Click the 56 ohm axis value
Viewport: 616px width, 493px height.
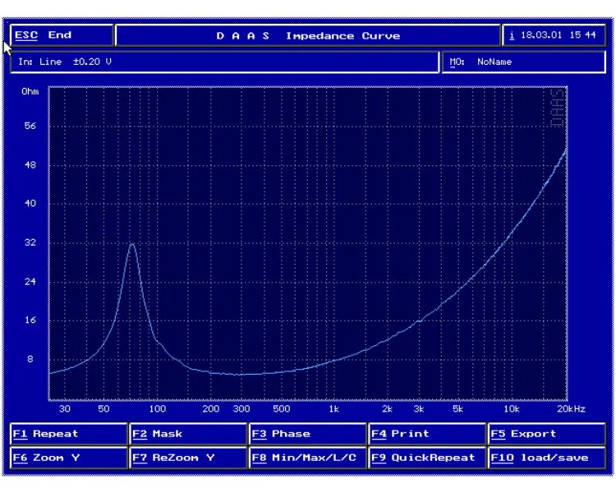click(x=30, y=126)
